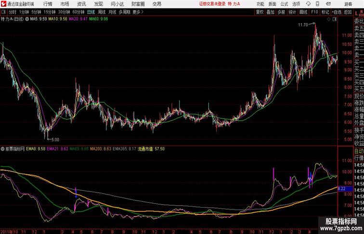Image resolution: width=364 pixels, height=234 pixels.
Task: Switch to the 15分钟 period tab
Action: 50,12
